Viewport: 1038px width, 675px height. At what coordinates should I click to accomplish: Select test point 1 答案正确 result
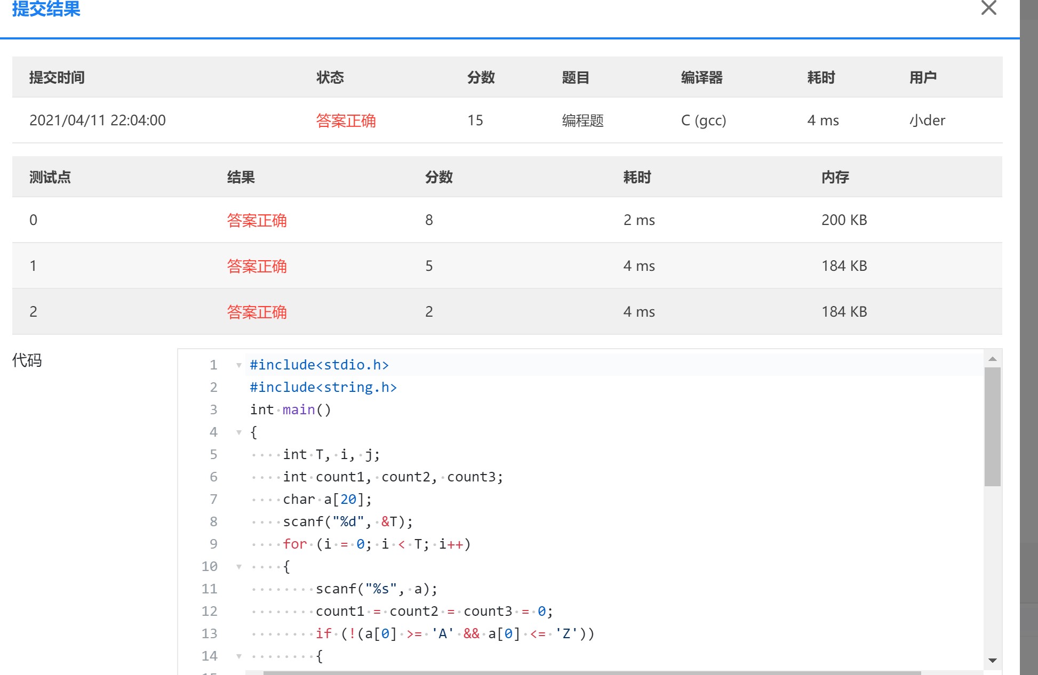tap(257, 266)
